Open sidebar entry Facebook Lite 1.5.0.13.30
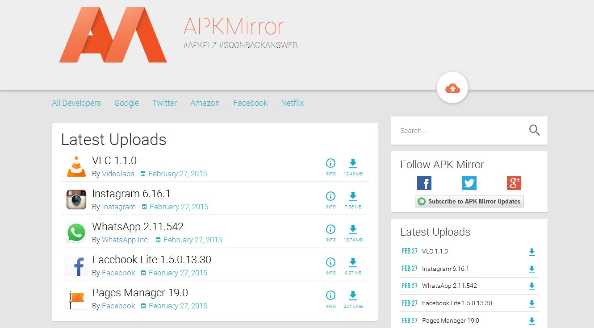Screen dimensions: 594x328 pyautogui.click(x=457, y=303)
